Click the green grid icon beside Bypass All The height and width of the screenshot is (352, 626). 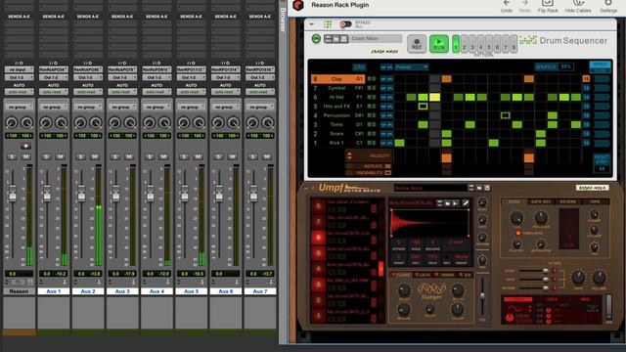(x=328, y=24)
